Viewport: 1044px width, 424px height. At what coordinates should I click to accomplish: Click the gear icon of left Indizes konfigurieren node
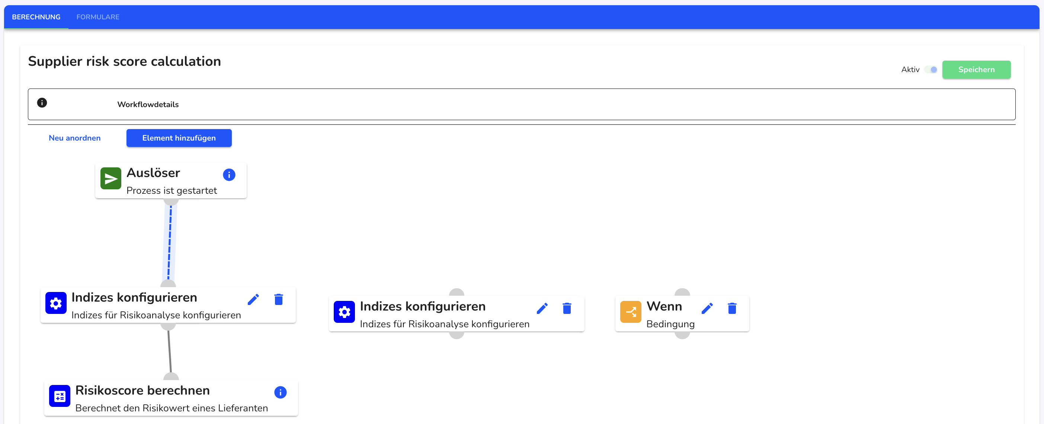tap(55, 303)
